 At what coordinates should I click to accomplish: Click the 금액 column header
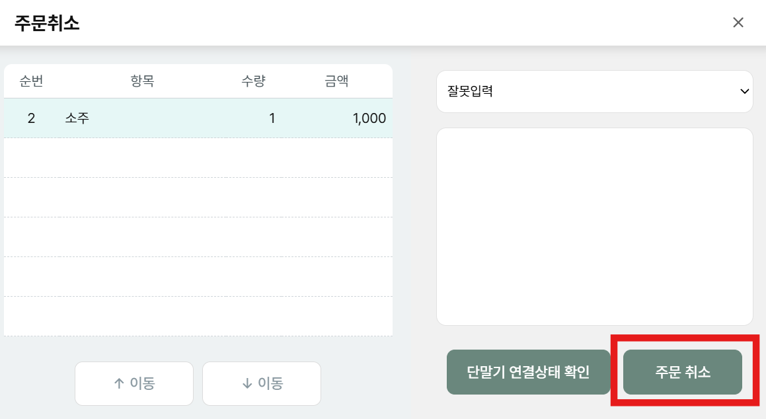[x=336, y=81]
